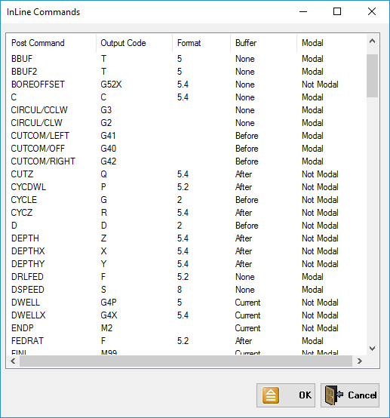Maximize the InLine Commands window
Viewport: 390px width, 418px height.
click(x=337, y=11)
